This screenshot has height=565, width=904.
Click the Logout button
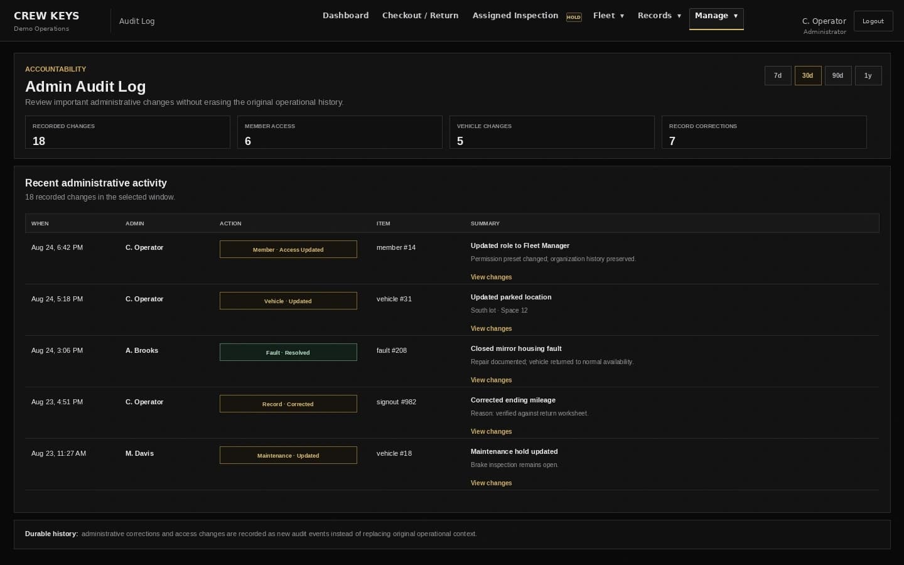(873, 21)
